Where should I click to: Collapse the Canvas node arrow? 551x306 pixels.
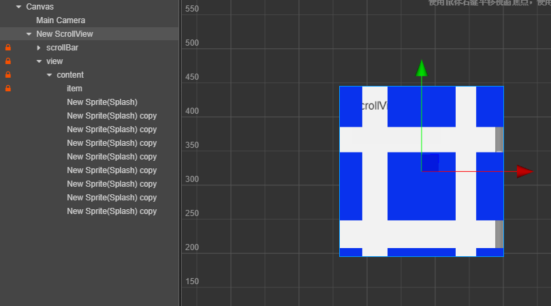point(18,7)
